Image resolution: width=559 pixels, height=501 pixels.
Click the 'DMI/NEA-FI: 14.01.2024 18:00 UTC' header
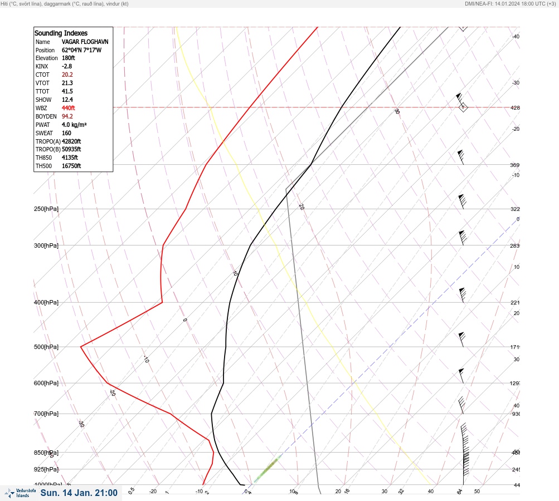(510, 4)
